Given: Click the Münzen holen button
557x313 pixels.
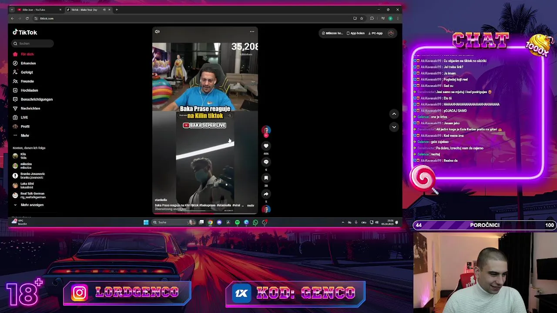Looking at the screenshot, I should click(332, 33).
